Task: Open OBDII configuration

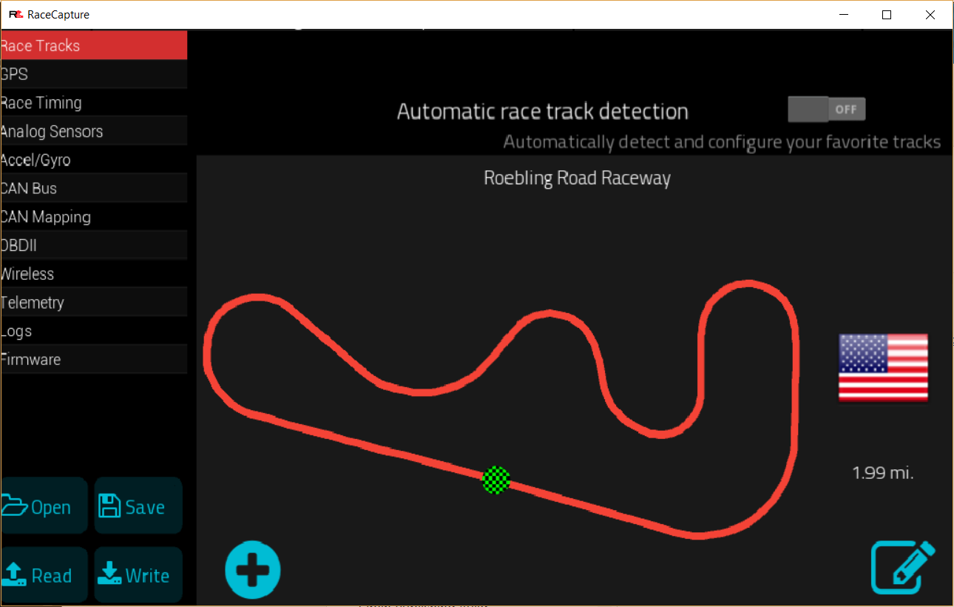Action: [x=93, y=246]
